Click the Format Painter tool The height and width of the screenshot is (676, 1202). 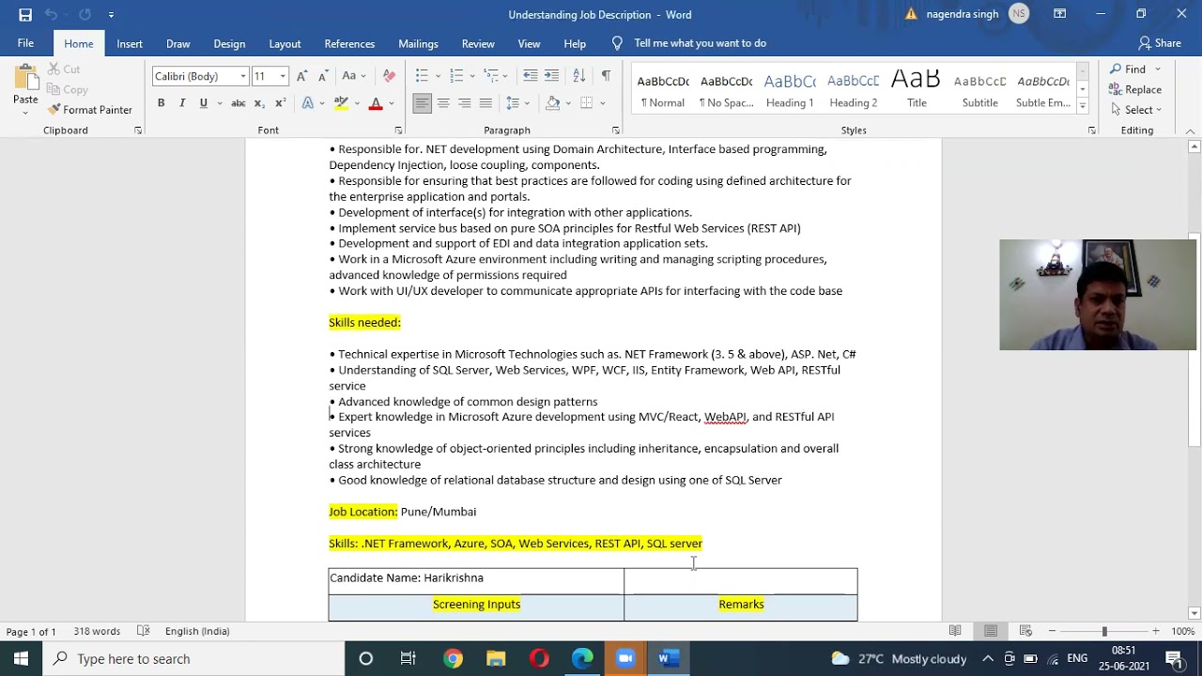[x=89, y=110]
